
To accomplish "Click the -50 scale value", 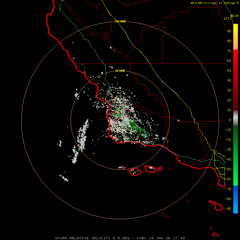I will pyautogui.click(x=228, y=169).
